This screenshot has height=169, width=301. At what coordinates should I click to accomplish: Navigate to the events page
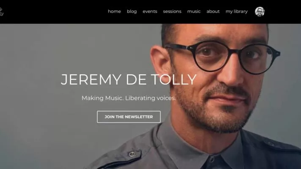click(x=150, y=11)
